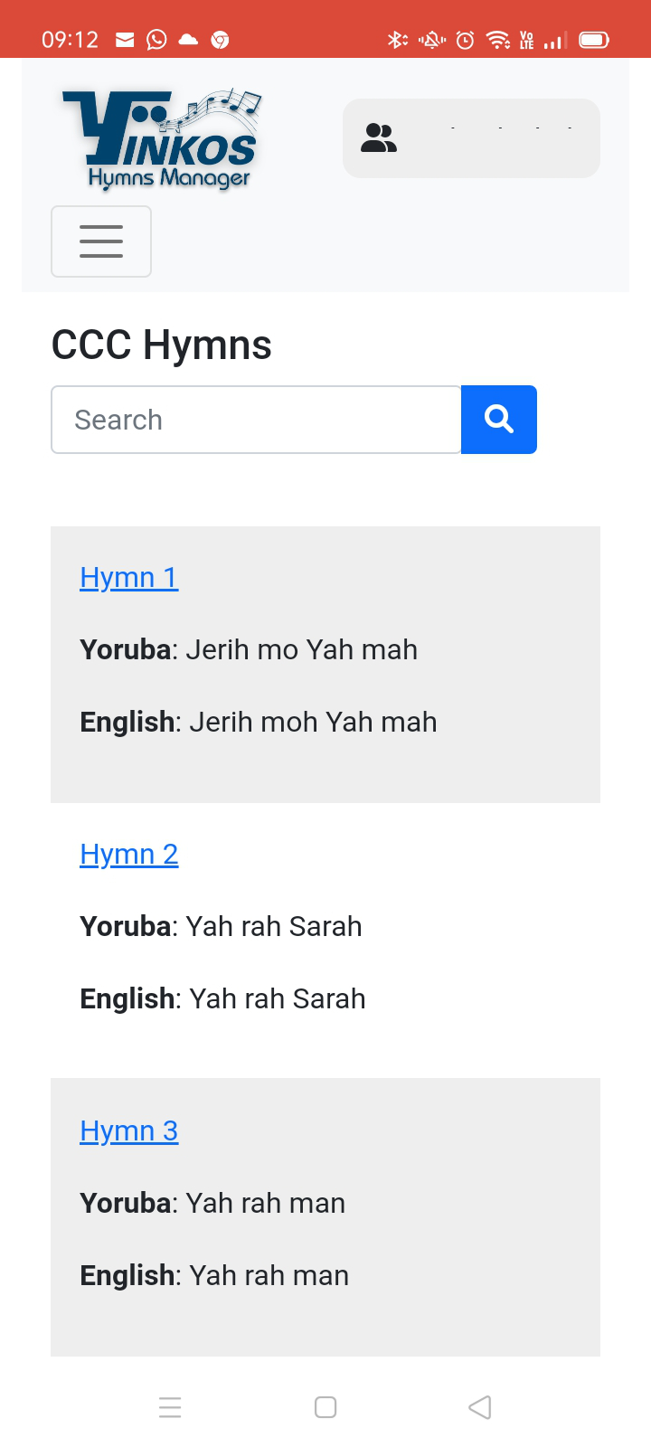Open the hamburger navigation menu
This screenshot has height=1447, width=651.
tap(101, 241)
